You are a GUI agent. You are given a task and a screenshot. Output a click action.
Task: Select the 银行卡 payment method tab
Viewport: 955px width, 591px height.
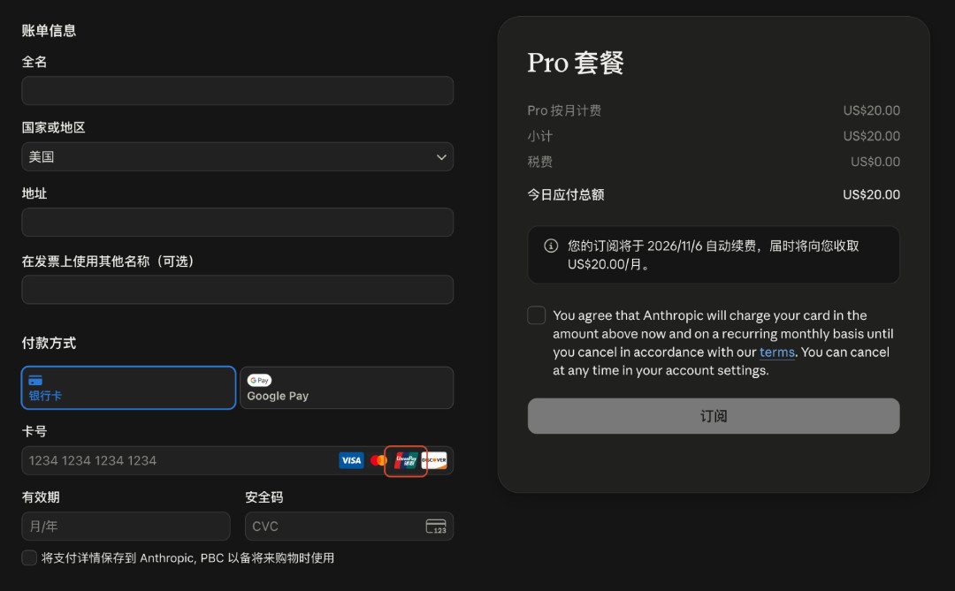[128, 388]
